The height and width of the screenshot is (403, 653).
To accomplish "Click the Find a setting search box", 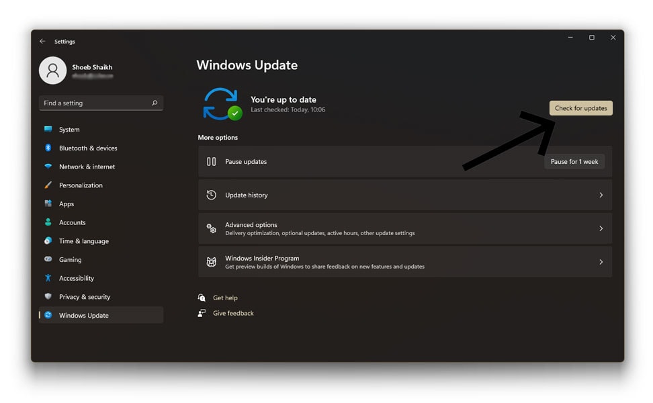I will 101,103.
